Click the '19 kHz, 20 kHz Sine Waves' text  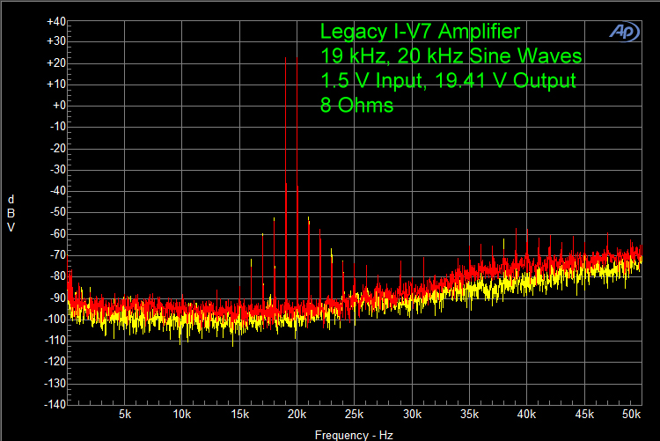451,57
